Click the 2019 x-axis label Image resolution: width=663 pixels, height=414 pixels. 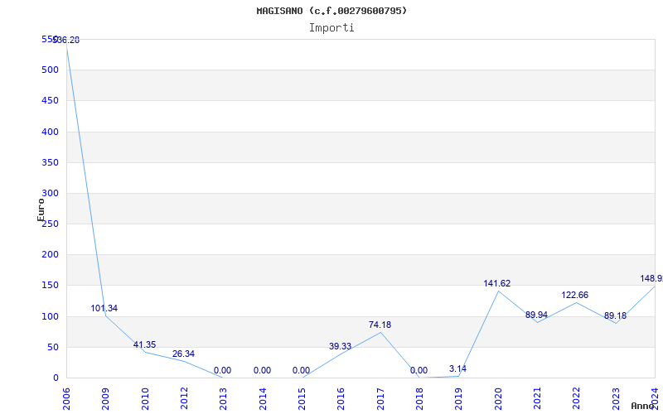(x=459, y=399)
